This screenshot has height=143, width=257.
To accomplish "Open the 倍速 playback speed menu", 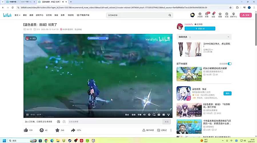I will 134,115.
